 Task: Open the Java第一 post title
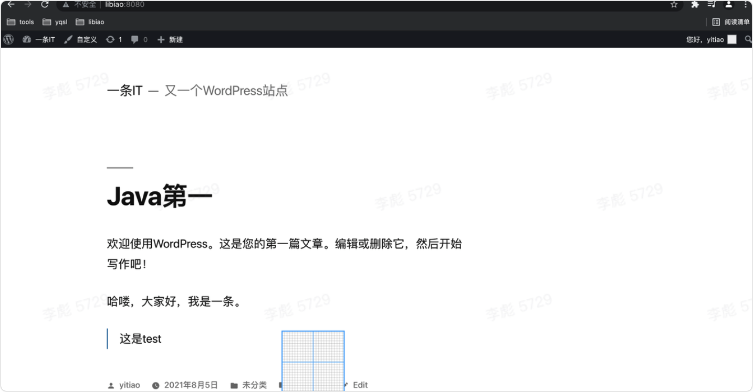tap(160, 196)
